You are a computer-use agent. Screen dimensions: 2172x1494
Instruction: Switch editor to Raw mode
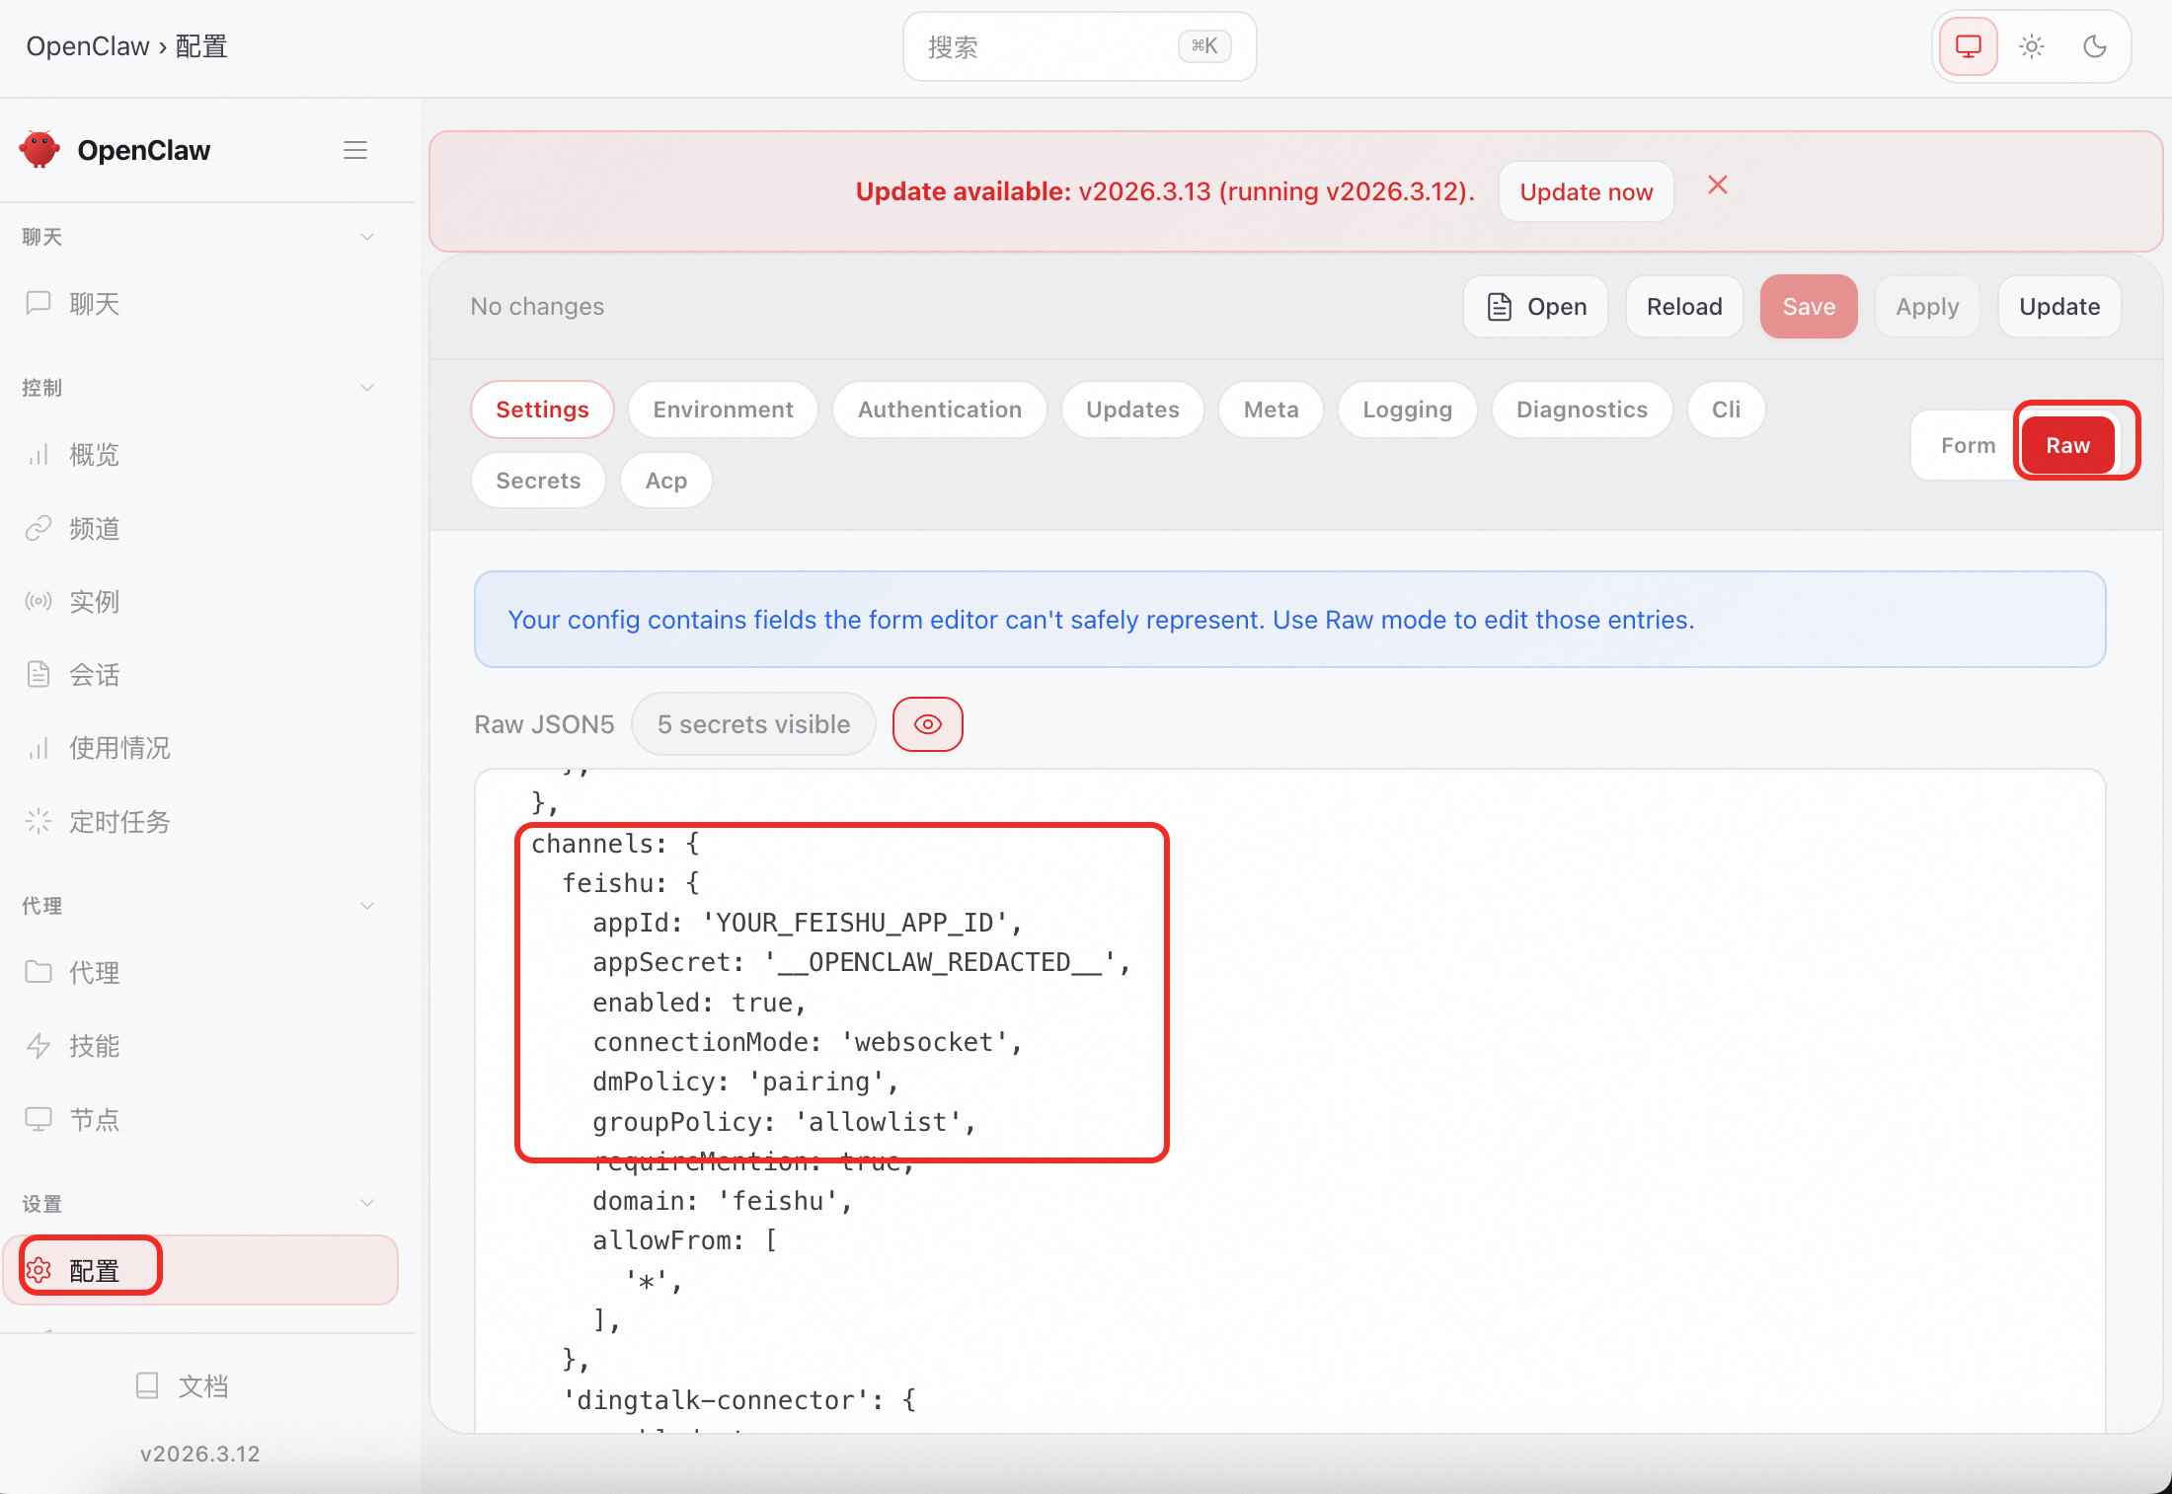coord(2067,445)
